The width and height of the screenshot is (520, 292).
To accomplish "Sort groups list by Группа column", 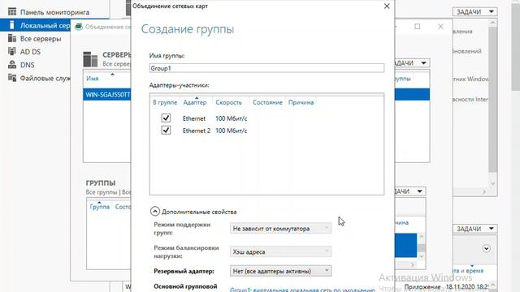I will [x=99, y=207].
